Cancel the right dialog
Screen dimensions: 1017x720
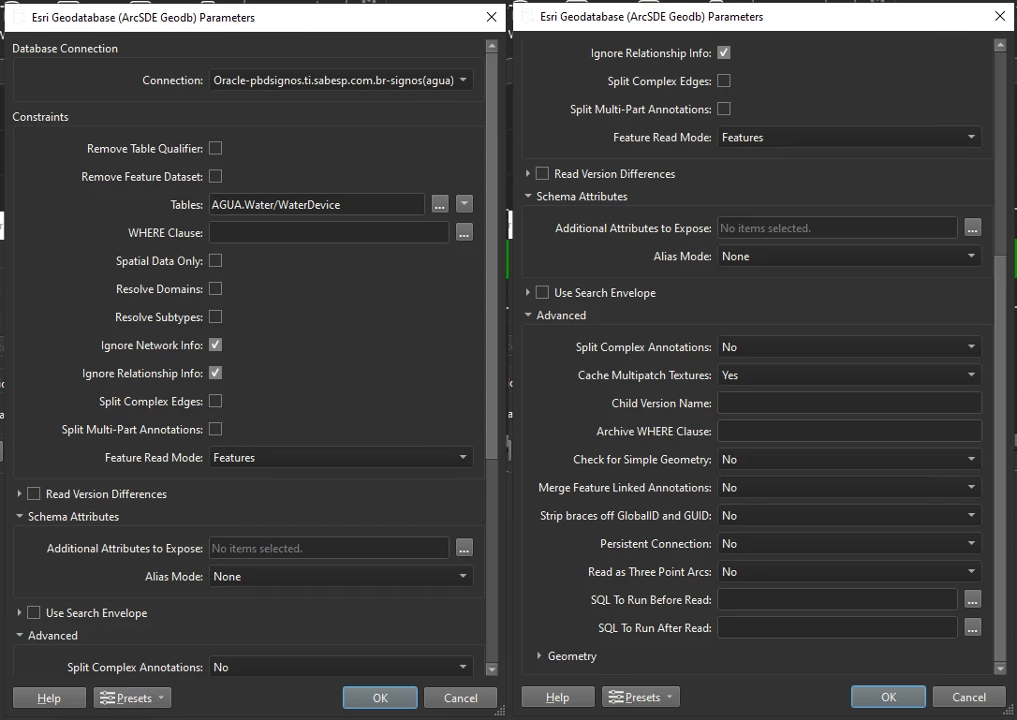[969, 697]
